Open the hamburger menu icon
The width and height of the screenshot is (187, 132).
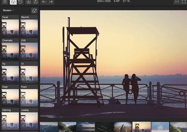tap(5, 2)
